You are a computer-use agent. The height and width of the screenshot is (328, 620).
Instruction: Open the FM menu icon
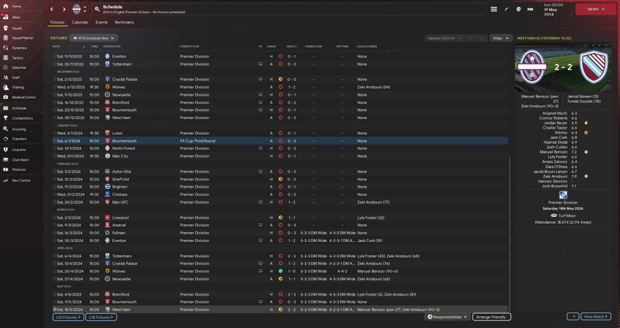[530, 9]
